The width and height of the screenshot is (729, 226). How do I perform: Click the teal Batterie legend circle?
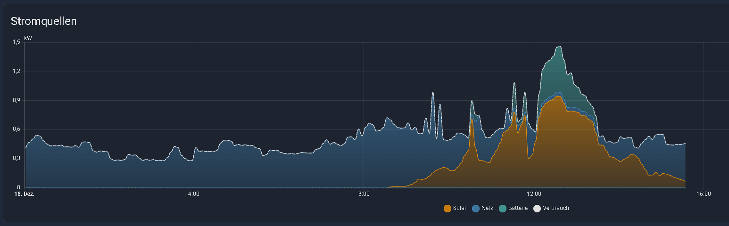[x=503, y=208]
